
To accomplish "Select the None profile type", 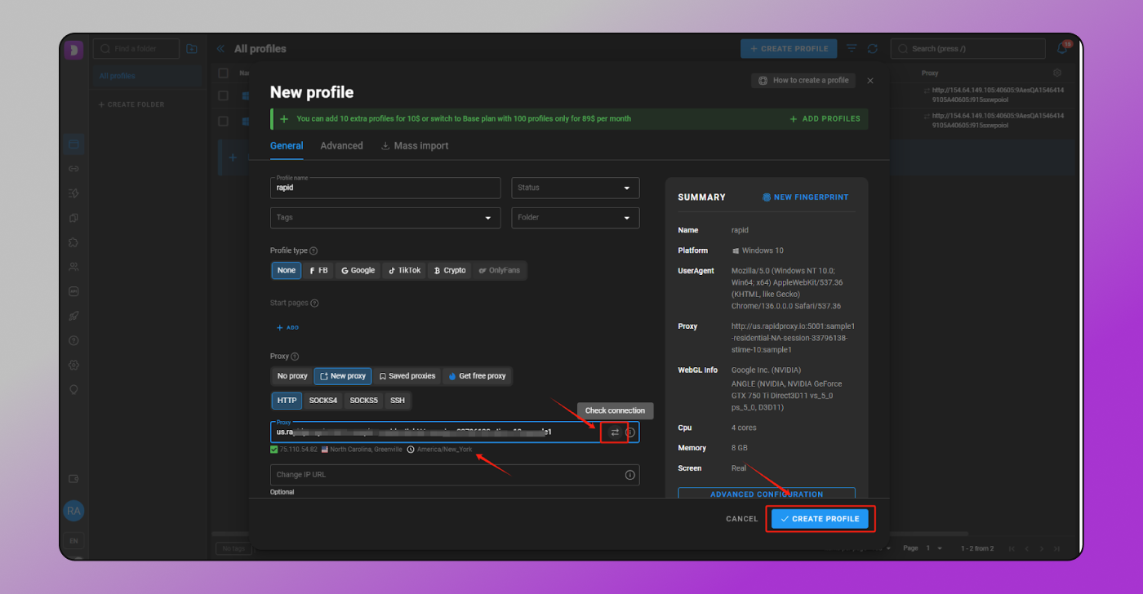I will pos(287,270).
